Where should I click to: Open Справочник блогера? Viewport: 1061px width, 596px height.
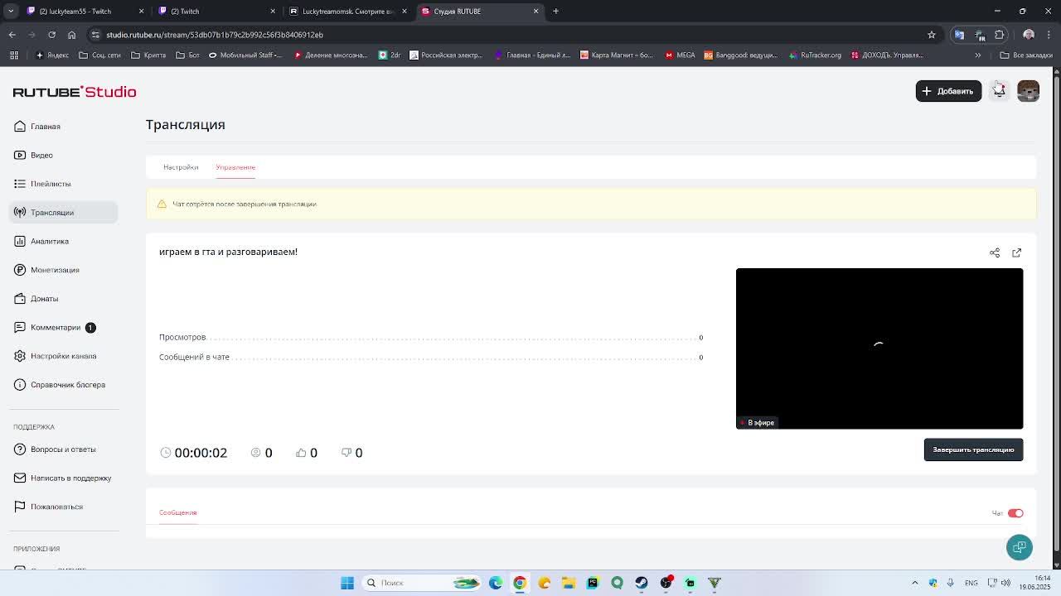pyautogui.click(x=68, y=385)
